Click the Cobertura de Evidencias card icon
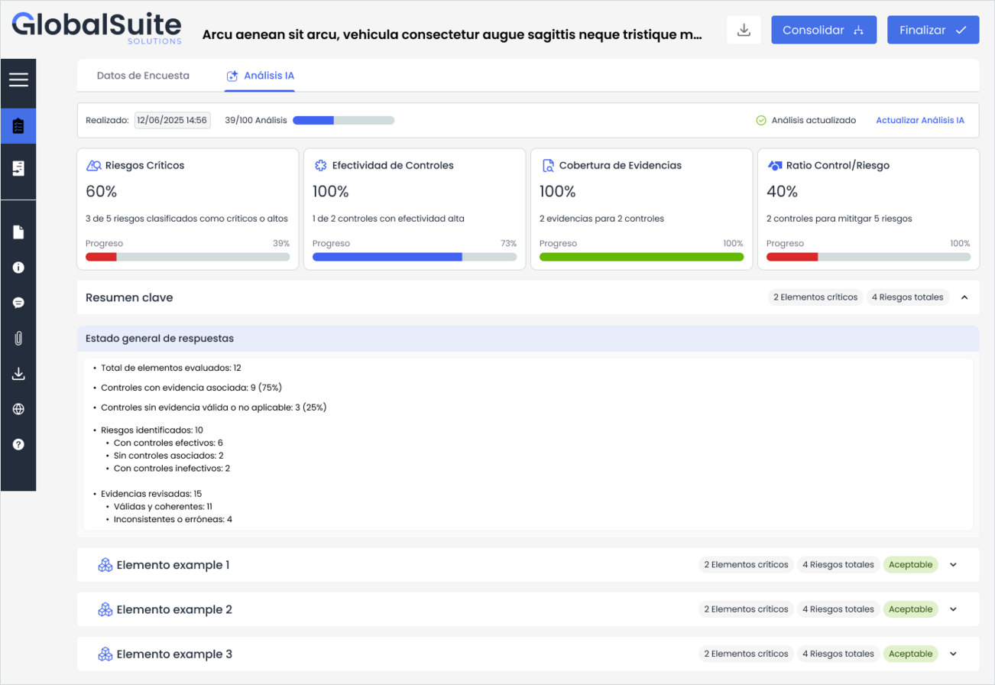Viewport: 995px width, 685px height. point(547,165)
